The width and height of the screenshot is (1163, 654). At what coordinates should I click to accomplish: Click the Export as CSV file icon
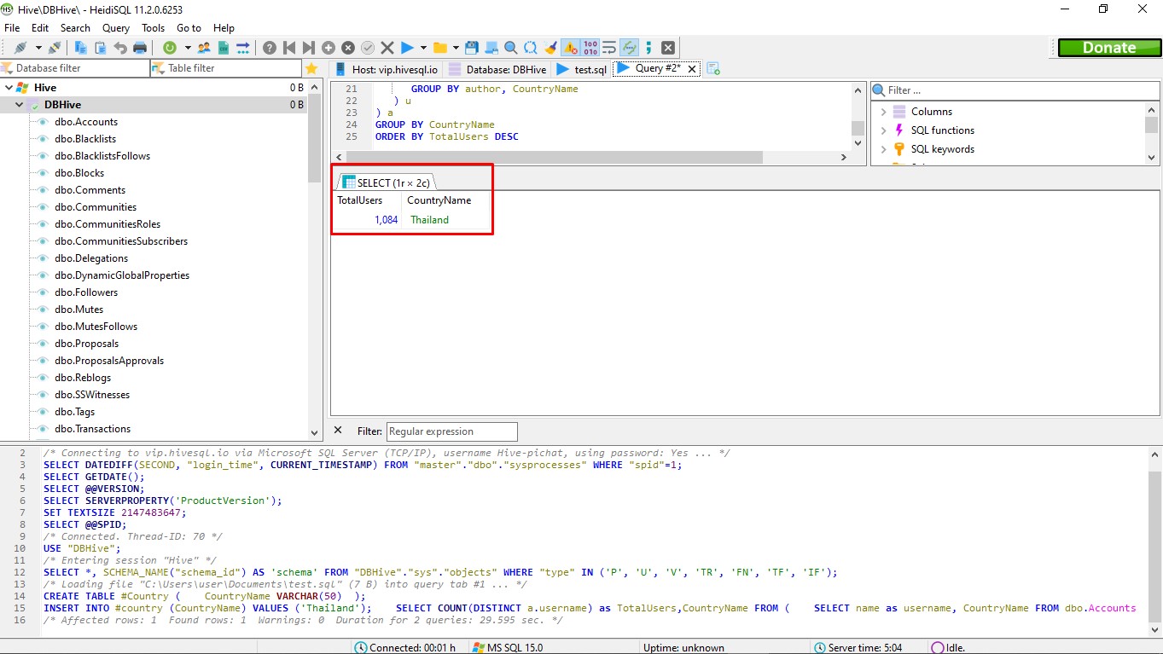point(224,48)
